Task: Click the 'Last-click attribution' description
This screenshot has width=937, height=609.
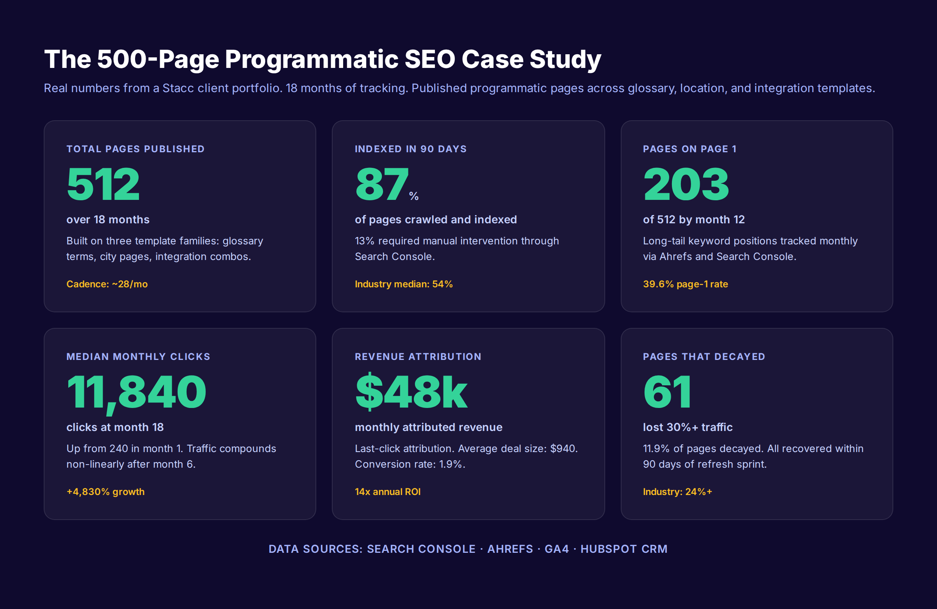Action: [x=466, y=457]
